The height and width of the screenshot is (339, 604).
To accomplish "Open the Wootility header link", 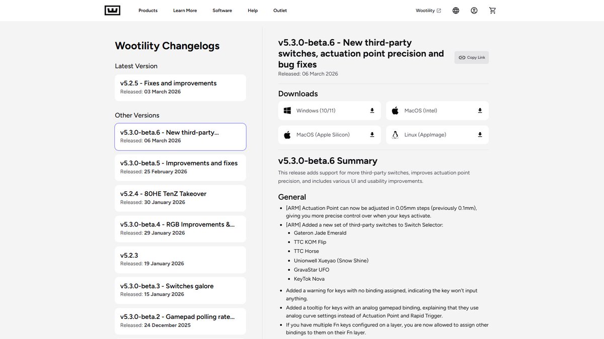I will pyautogui.click(x=428, y=11).
